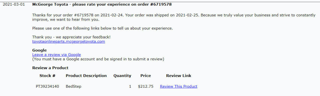
Task: Click the Thanks for your order paragraph
Action: point(174,17)
